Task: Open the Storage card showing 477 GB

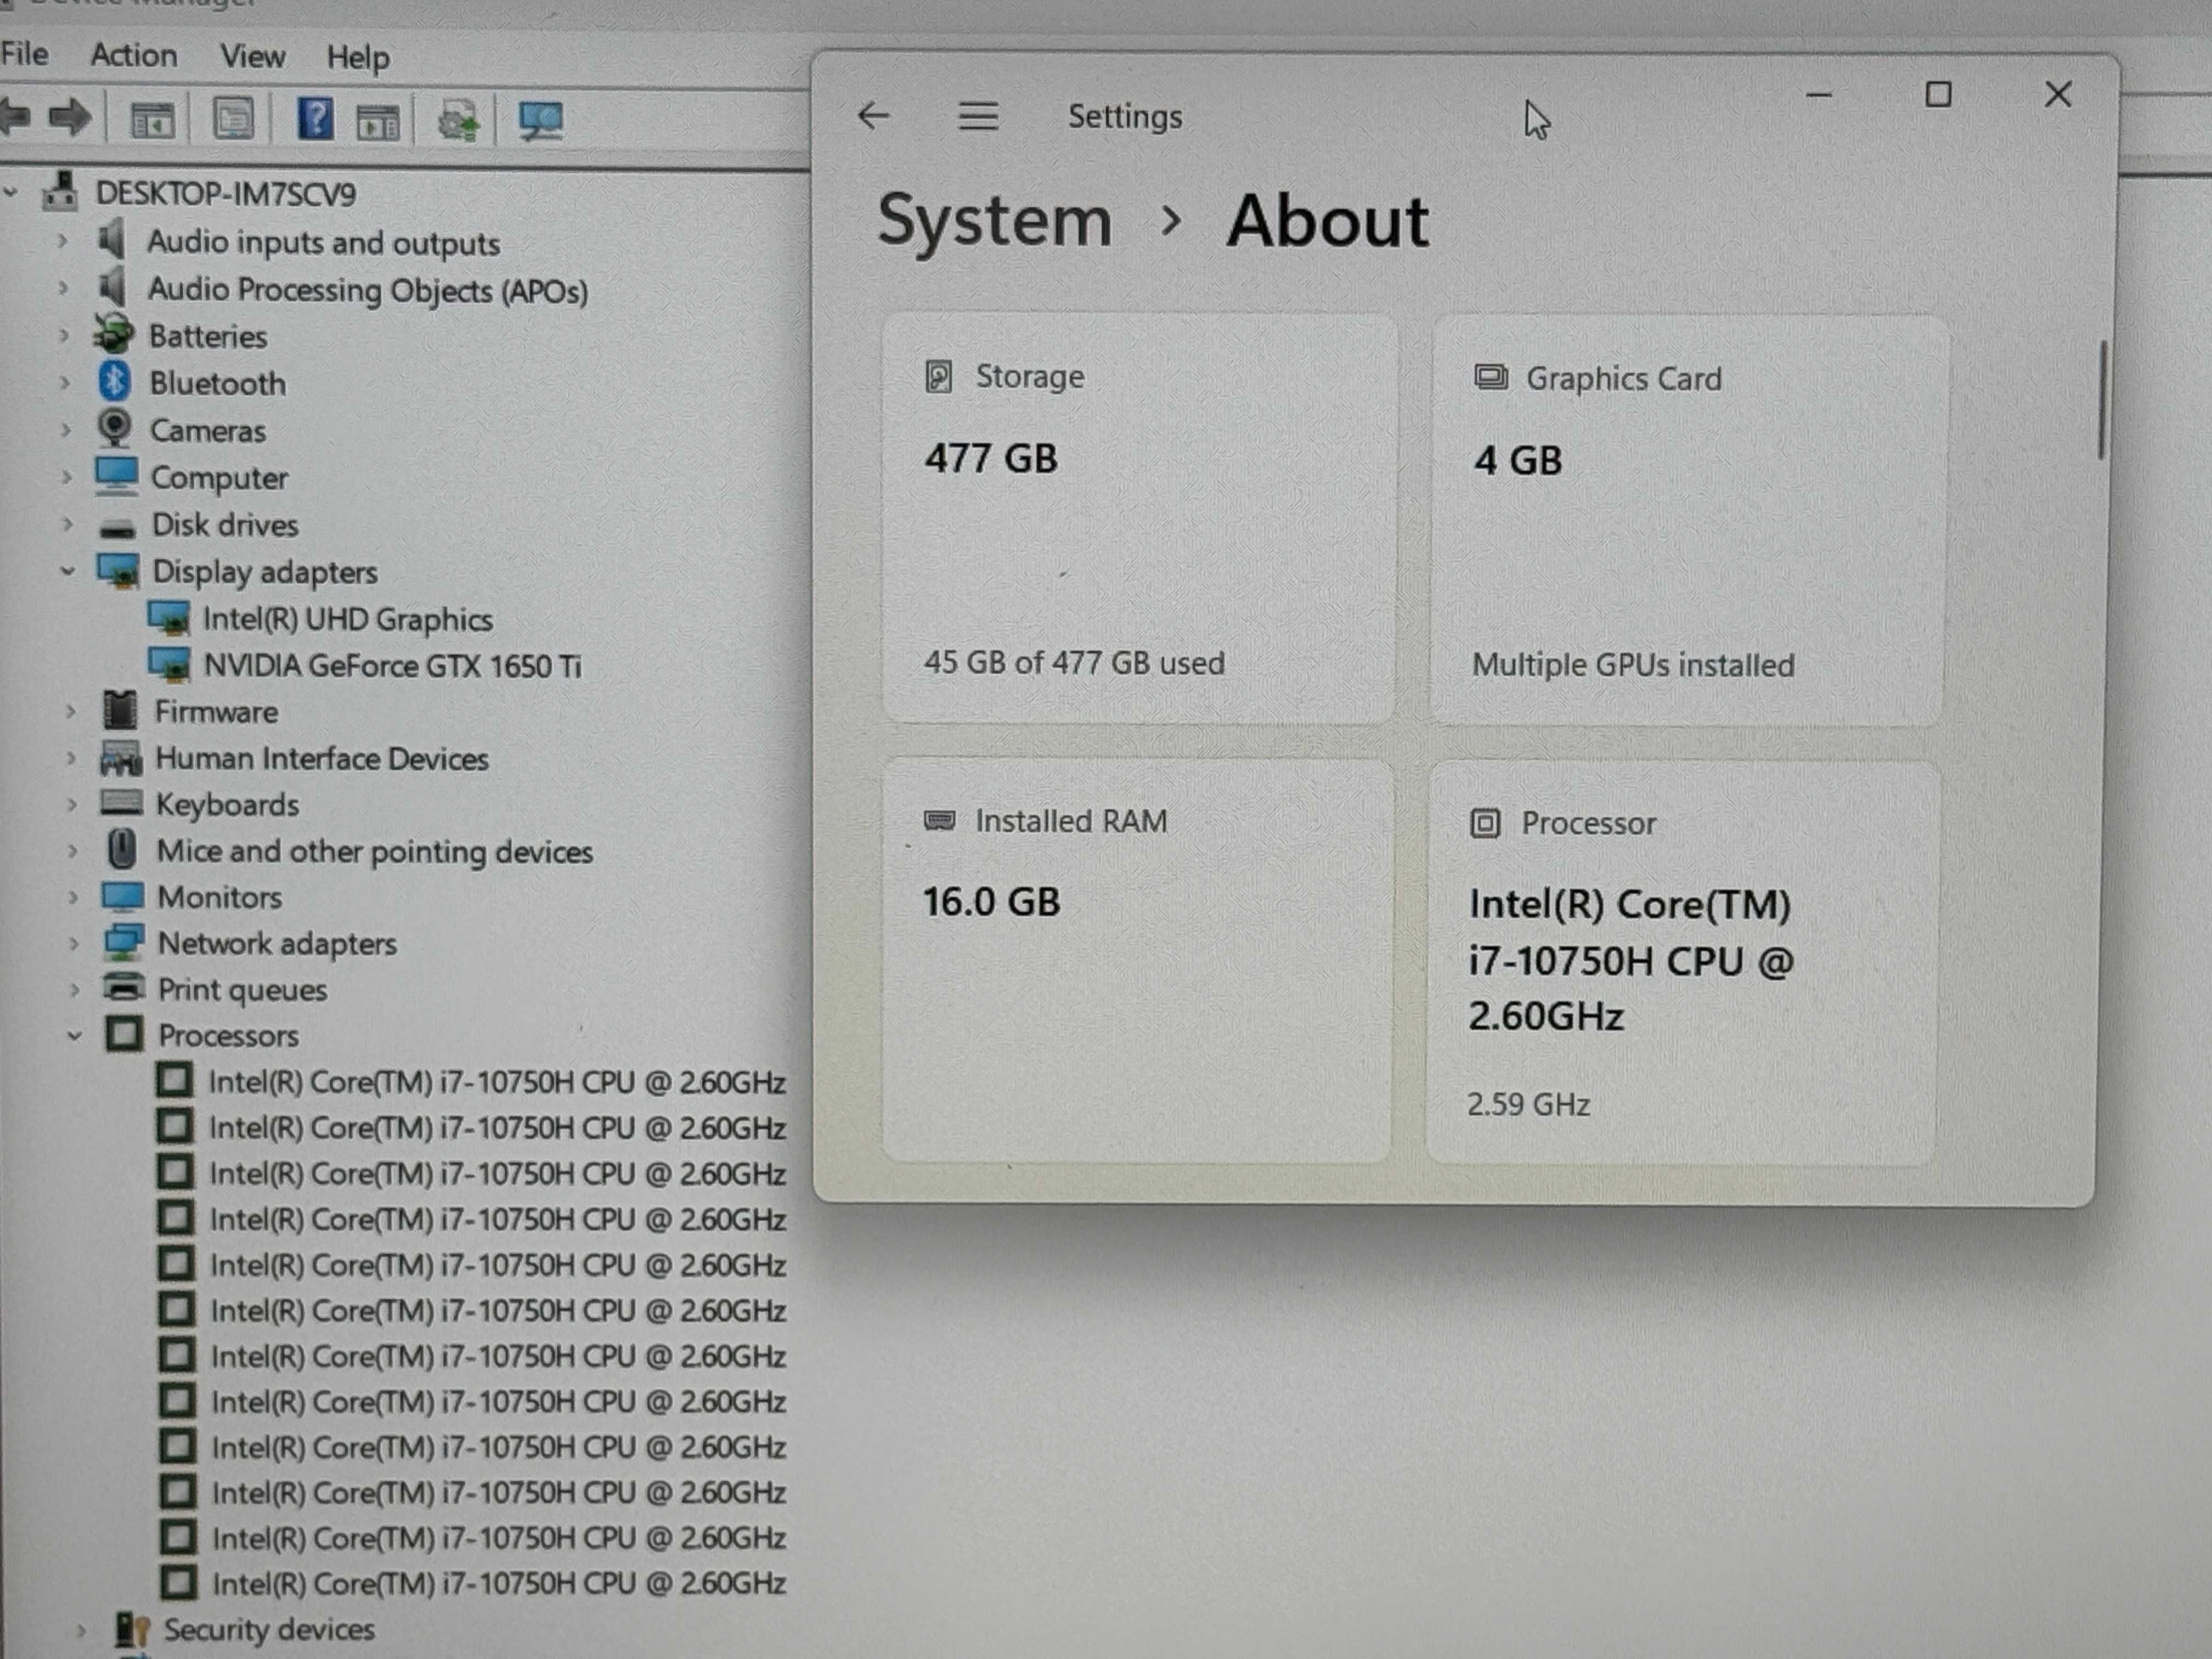Action: (1139, 517)
